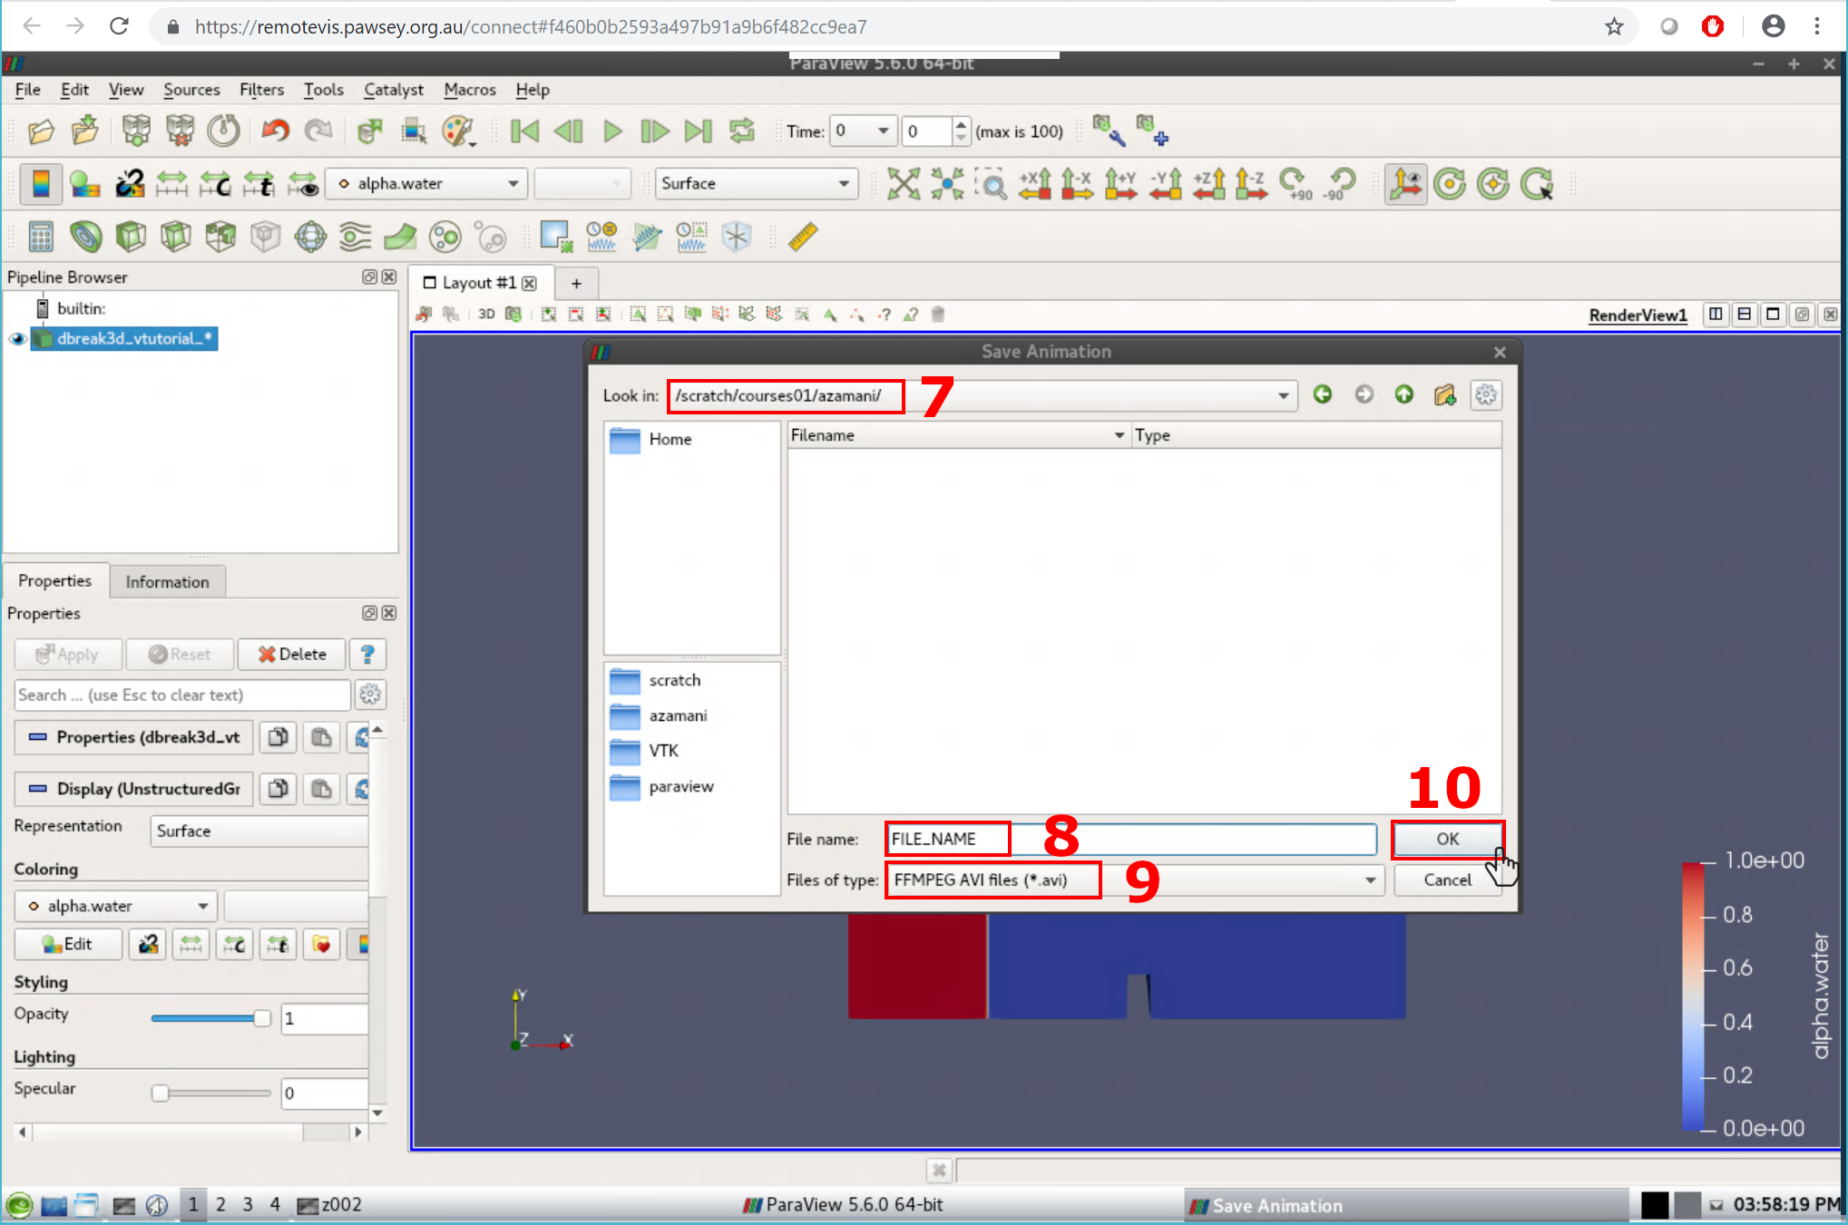Adjust the Opacity slider
The width and height of the screenshot is (1848, 1225).
[211, 1018]
